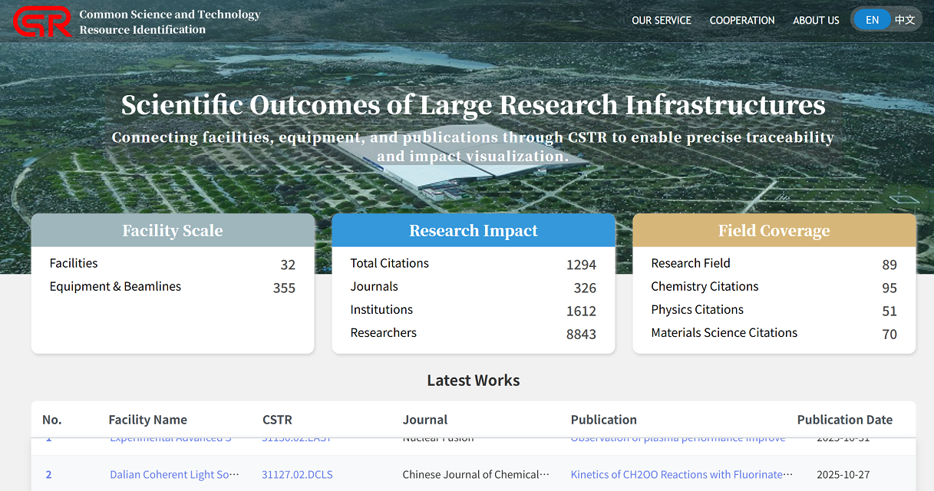Click the Equipment & Beamlines statistic row
The height and width of the screenshot is (491, 934).
click(115, 287)
